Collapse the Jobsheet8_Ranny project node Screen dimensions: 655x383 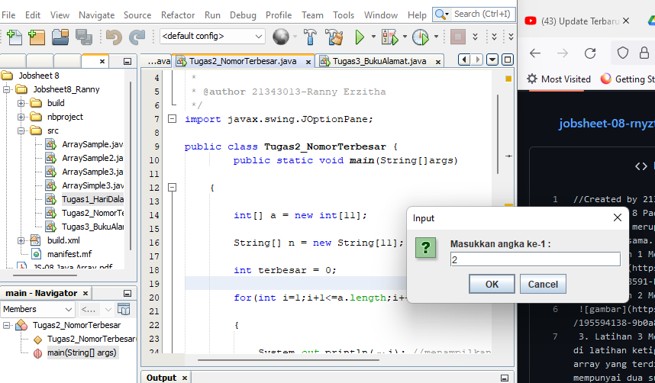(6, 89)
